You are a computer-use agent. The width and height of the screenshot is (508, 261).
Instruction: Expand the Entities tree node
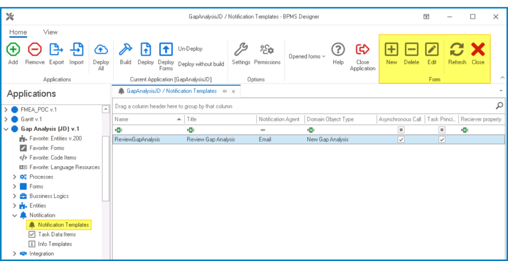14,205
